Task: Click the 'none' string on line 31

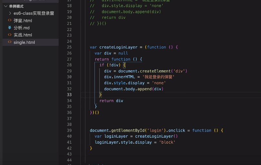Action: [x=159, y=83]
